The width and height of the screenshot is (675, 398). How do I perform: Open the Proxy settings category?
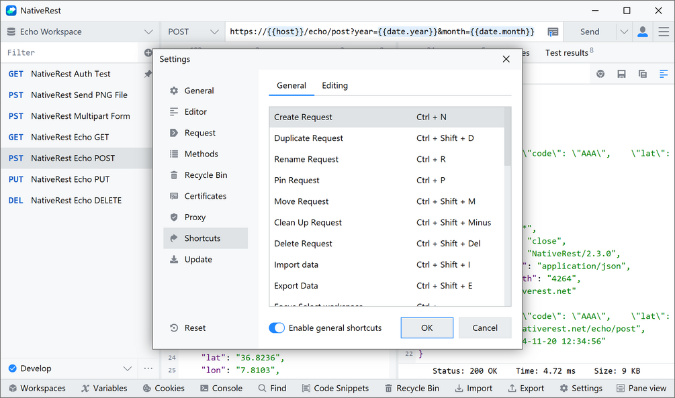[206, 217]
